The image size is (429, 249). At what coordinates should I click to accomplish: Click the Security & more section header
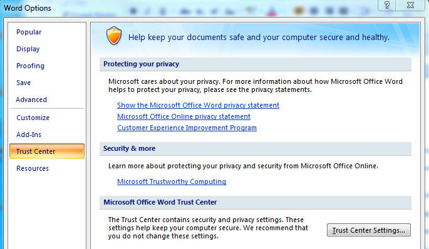[256, 149]
